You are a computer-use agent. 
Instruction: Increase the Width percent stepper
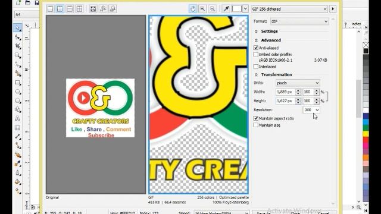pos(316,90)
